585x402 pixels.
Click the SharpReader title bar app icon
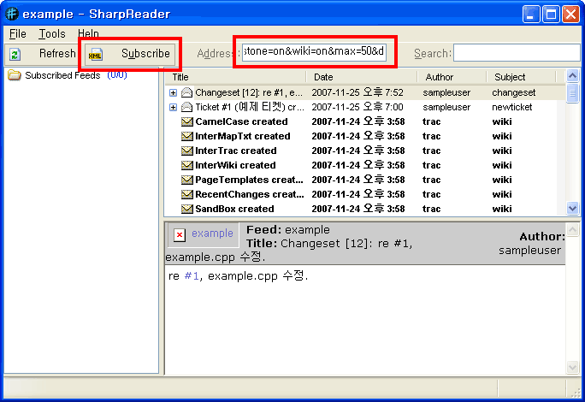coord(12,14)
